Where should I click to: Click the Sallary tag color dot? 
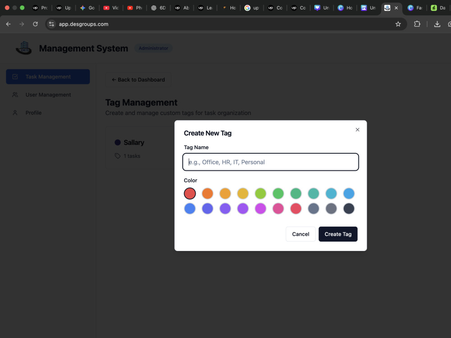click(x=118, y=142)
